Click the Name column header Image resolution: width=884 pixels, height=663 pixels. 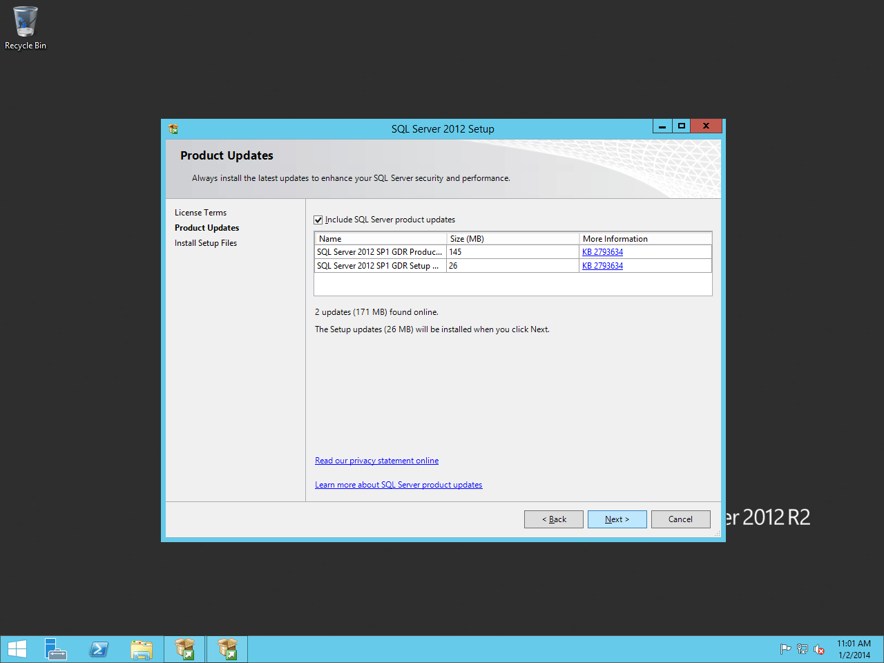pyautogui.click(x=381, y=239)
